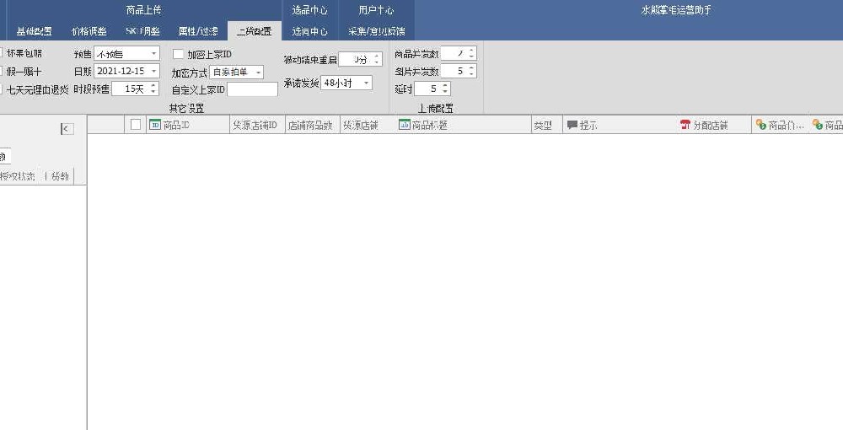Check the select-all box in table header
843x430 pixels.
pyautogui.click(x=136, y=125)
